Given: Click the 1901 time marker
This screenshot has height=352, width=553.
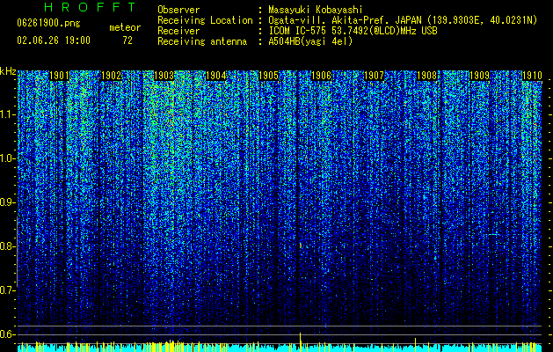Looking at the screenshot, I should pyautogui.click(x=59, y=76).
